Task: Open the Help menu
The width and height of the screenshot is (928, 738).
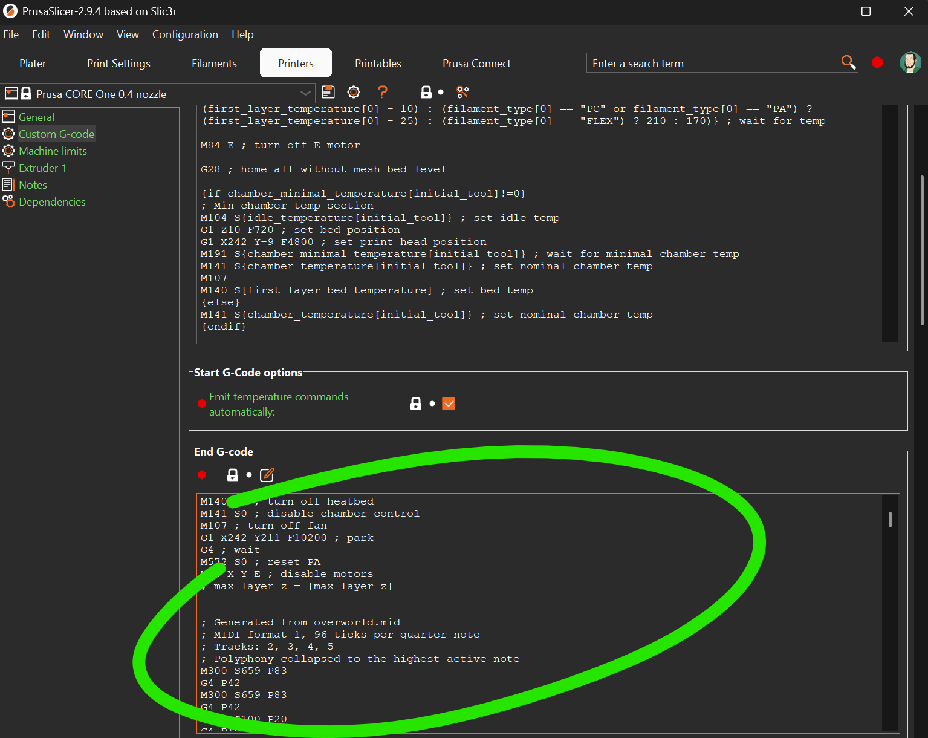Action: [242, 34]
